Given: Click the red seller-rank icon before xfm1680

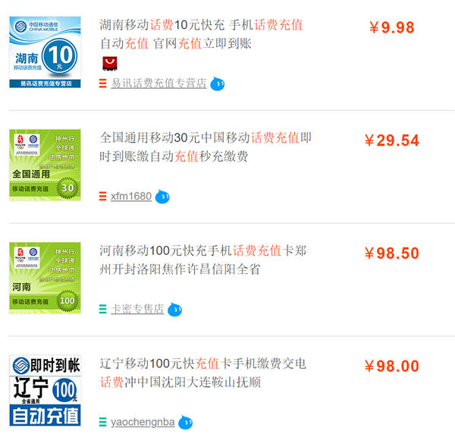Looking at the screenshot, I should pyautogui.click(x=102, y=196).
